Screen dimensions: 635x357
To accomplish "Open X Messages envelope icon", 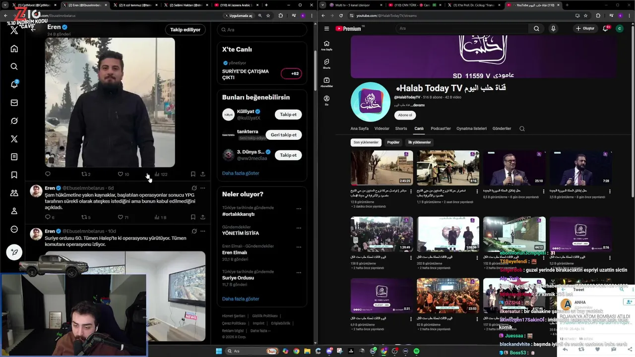I will tap(14, 103).
